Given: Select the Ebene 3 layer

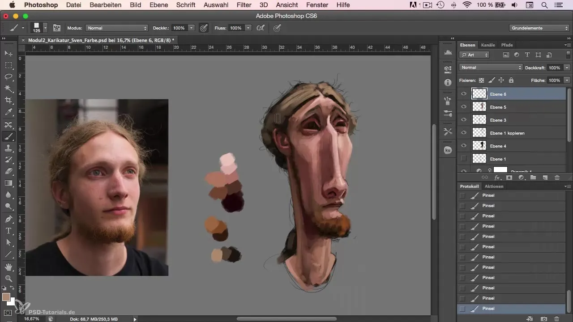Looking at the screenshot, I should point(512,120).
